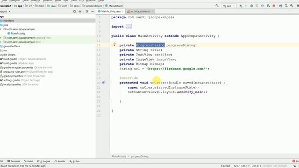This screenshot has width=299, height=168.
Task: Collapse all in the project panel
Action: click(80, 11)
